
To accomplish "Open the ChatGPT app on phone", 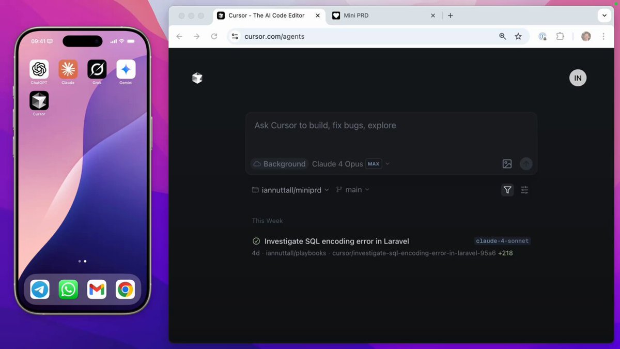I will pos(39,69).
